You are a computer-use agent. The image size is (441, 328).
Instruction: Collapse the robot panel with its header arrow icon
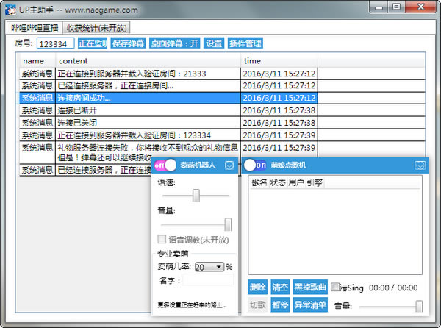[x=229, y=165]
